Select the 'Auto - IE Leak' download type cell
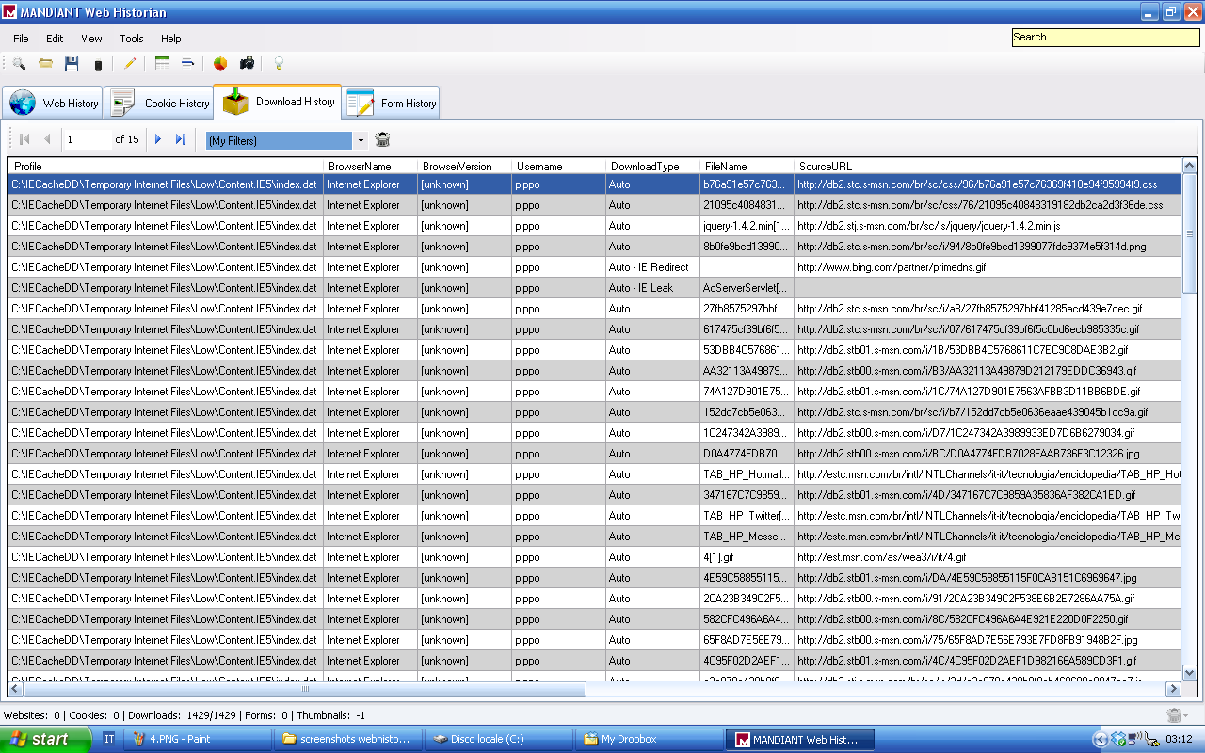 click(652, 288)
